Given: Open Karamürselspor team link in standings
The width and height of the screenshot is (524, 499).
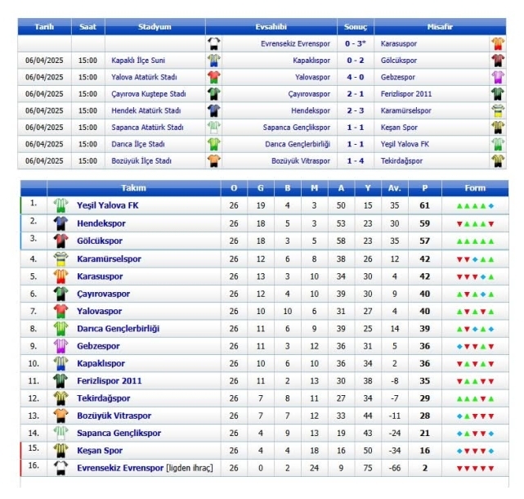Looking at the screenshot, I should point(109,259).
